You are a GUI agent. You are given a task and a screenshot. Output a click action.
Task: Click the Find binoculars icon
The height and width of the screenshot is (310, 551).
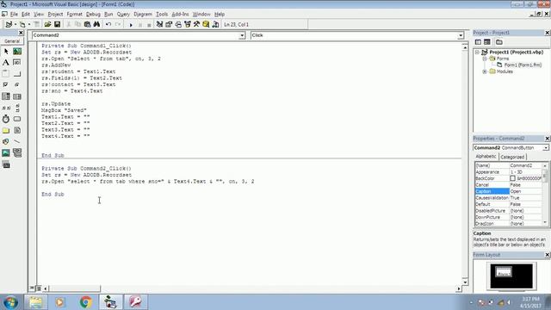tap(96, 24)
